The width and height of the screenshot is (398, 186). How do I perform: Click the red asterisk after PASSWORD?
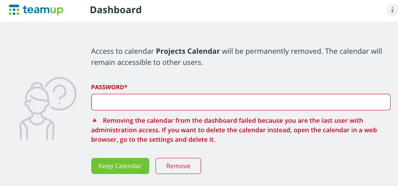coord(126,87)
